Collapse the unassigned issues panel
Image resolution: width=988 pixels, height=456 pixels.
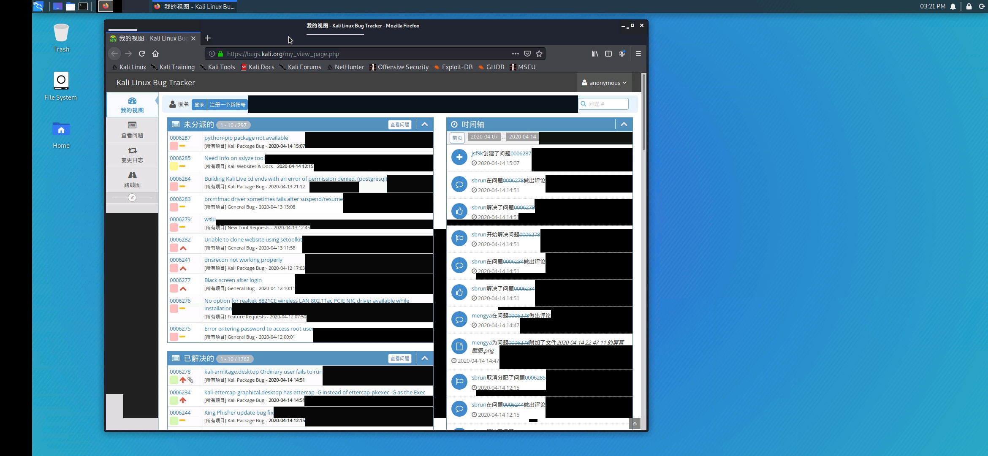[425, 125]
